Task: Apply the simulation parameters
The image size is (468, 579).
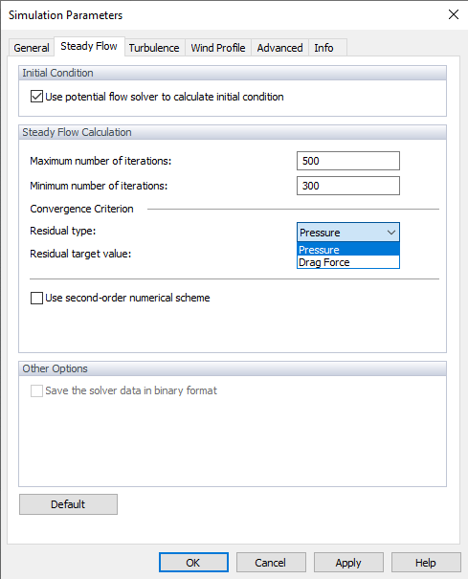Action: click(x=348, y=563)
